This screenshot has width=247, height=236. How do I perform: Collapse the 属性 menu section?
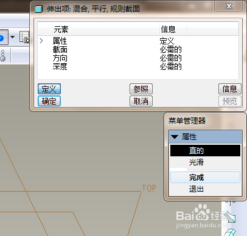(175, 137)
